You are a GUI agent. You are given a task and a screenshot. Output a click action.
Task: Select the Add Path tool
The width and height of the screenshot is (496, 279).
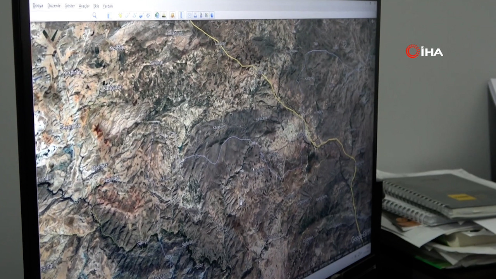tap(134, 15)
